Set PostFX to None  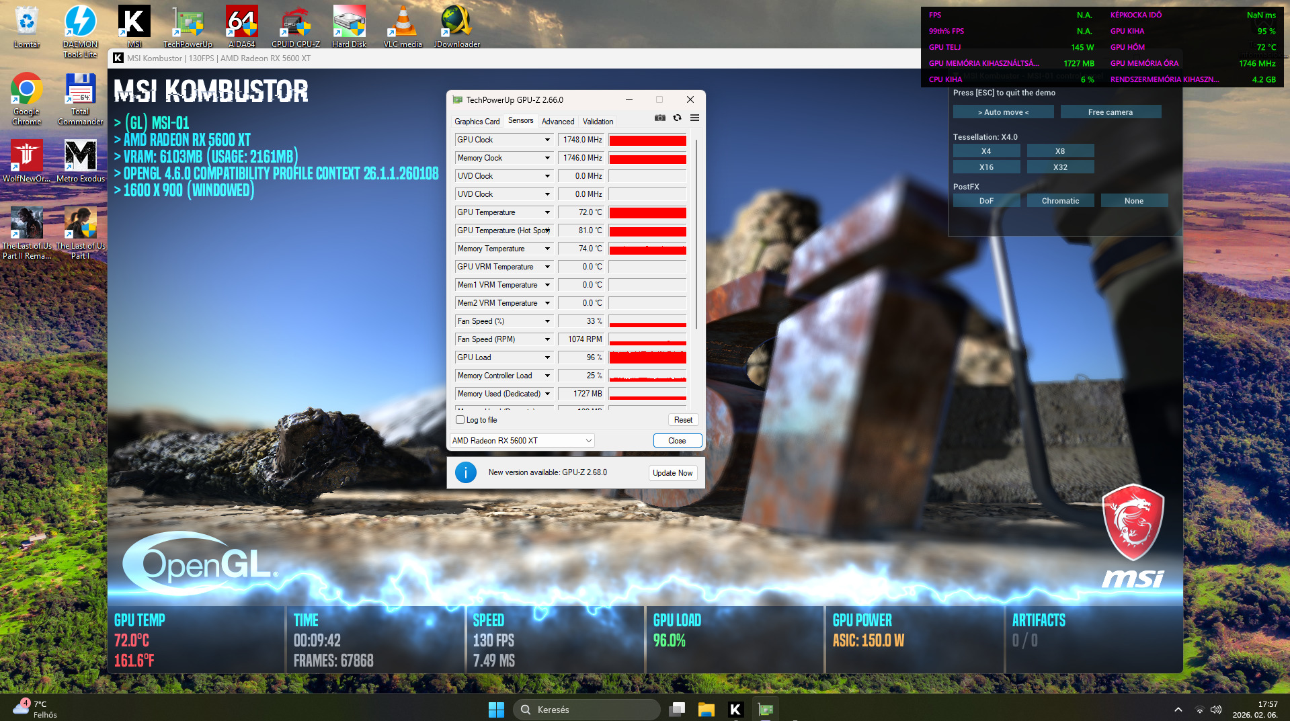click(1134, 201)
